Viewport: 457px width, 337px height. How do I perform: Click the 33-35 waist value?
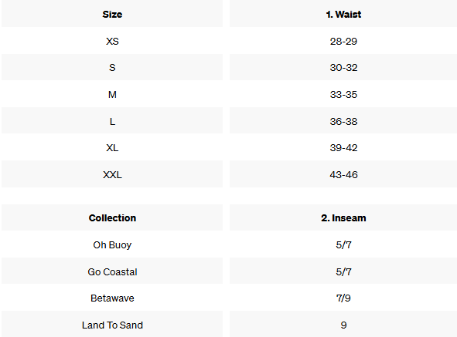(343, 95)
